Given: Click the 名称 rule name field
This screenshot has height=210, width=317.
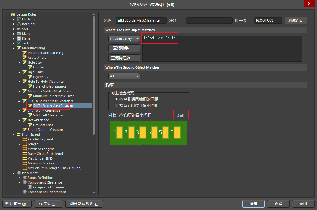Looking at the screenshot, I should click(141, 20).
